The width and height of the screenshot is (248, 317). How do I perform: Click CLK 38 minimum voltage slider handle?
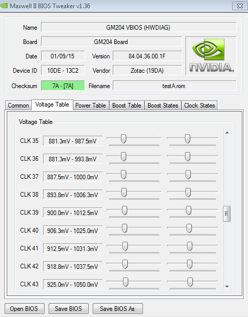[x=124, y=193]
